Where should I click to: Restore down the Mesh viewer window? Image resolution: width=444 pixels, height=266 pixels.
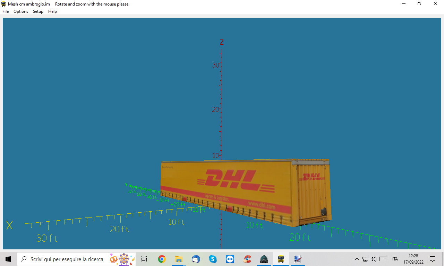(419, 4)
